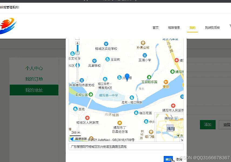Image resolution: width=231 pixels, height=162 pixels.
Task: Click the 榕城区人民医院 hospital icon
Action: (x=87, y=118)
